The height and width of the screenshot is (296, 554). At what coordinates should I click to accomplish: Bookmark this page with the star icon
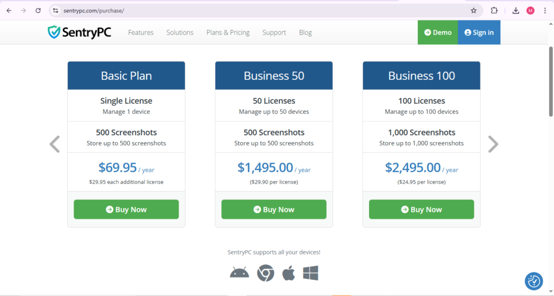pyautogui.click(x=474, y=11)
